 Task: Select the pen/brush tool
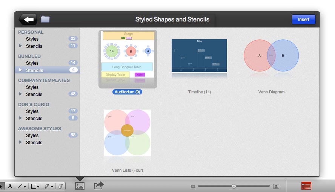tap(46, 186)
